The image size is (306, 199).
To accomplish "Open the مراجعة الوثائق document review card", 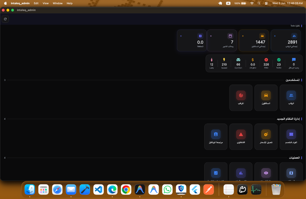I will point(216,137).
